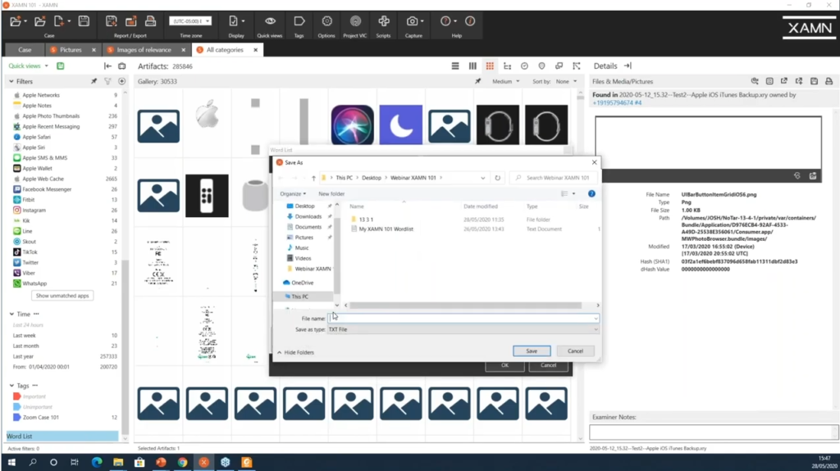Screen dimensions: 840x471
Task: Switch to Images of relevance tab
Action: pyautogui.click(x=144, y=50)
